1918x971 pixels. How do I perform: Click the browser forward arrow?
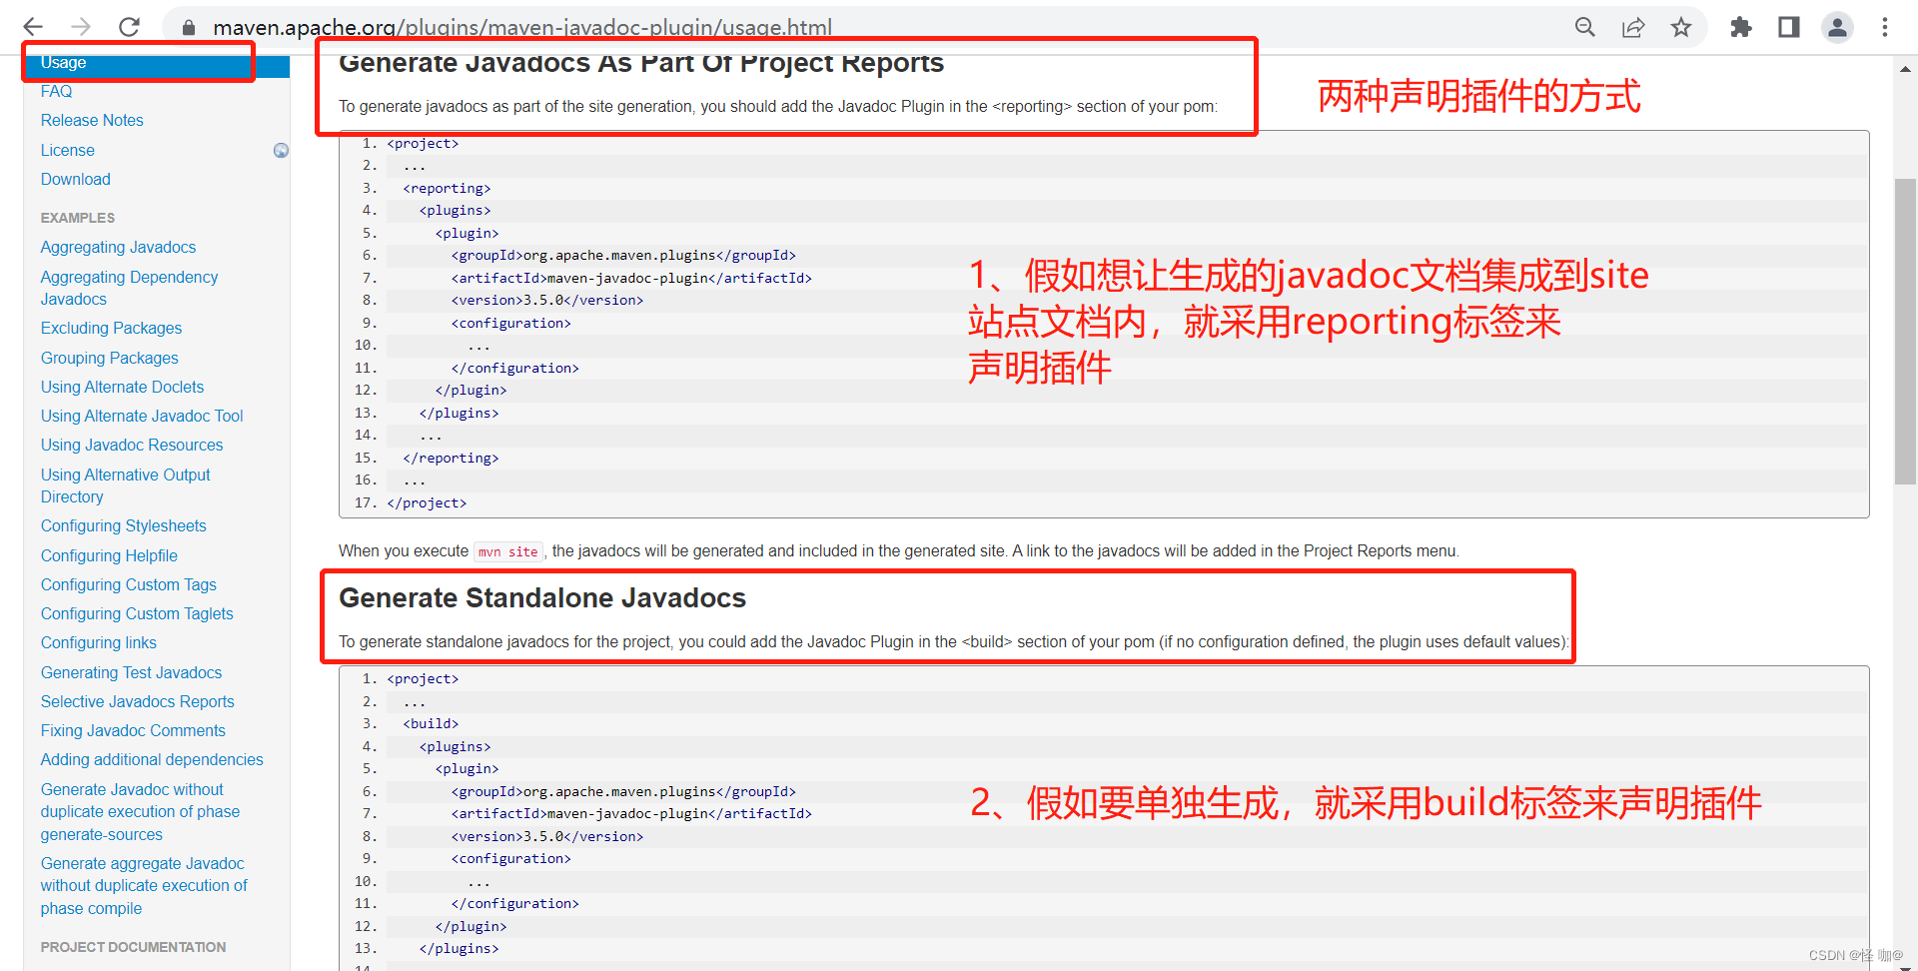pos(81,27)
